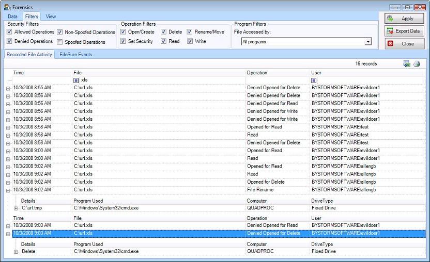Expand the 9:00 AM Opened for Read row

click(x=8, y=151)
